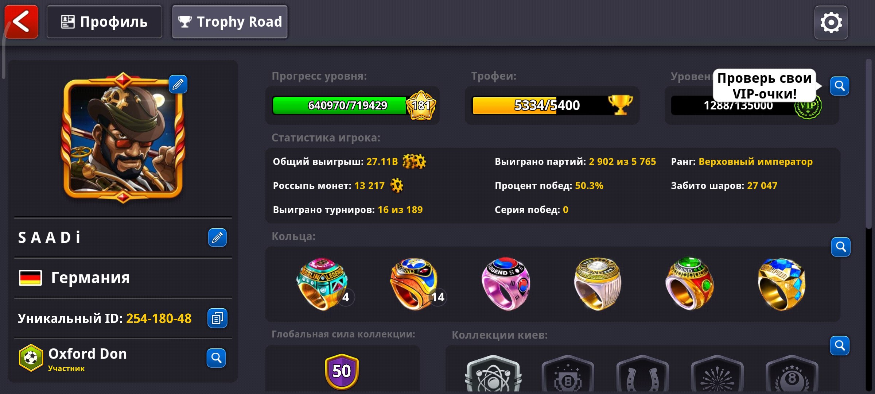Open settings with the gear icon
This screenshot has height=394, width=875.
831,22
